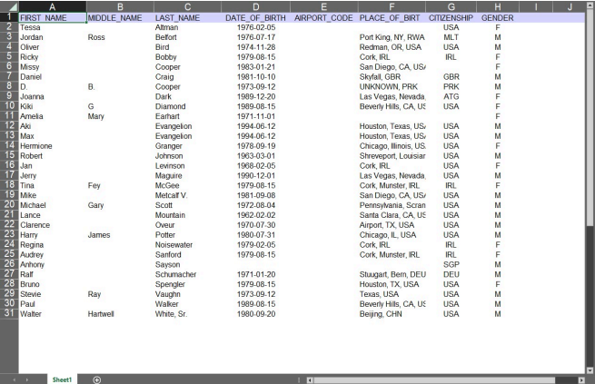Click the citizenship cell PRK
This screenshot has height=384, width=595.
(451, 86)
